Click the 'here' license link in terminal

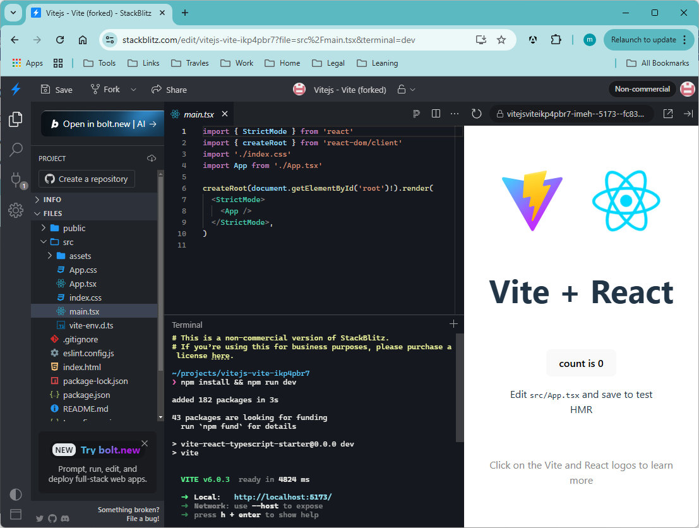pos(220,356)
